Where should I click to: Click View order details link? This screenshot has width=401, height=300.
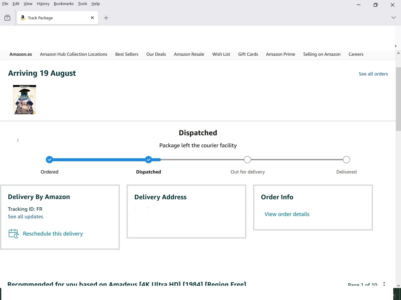pyautogui.click(x=287, y=214)
